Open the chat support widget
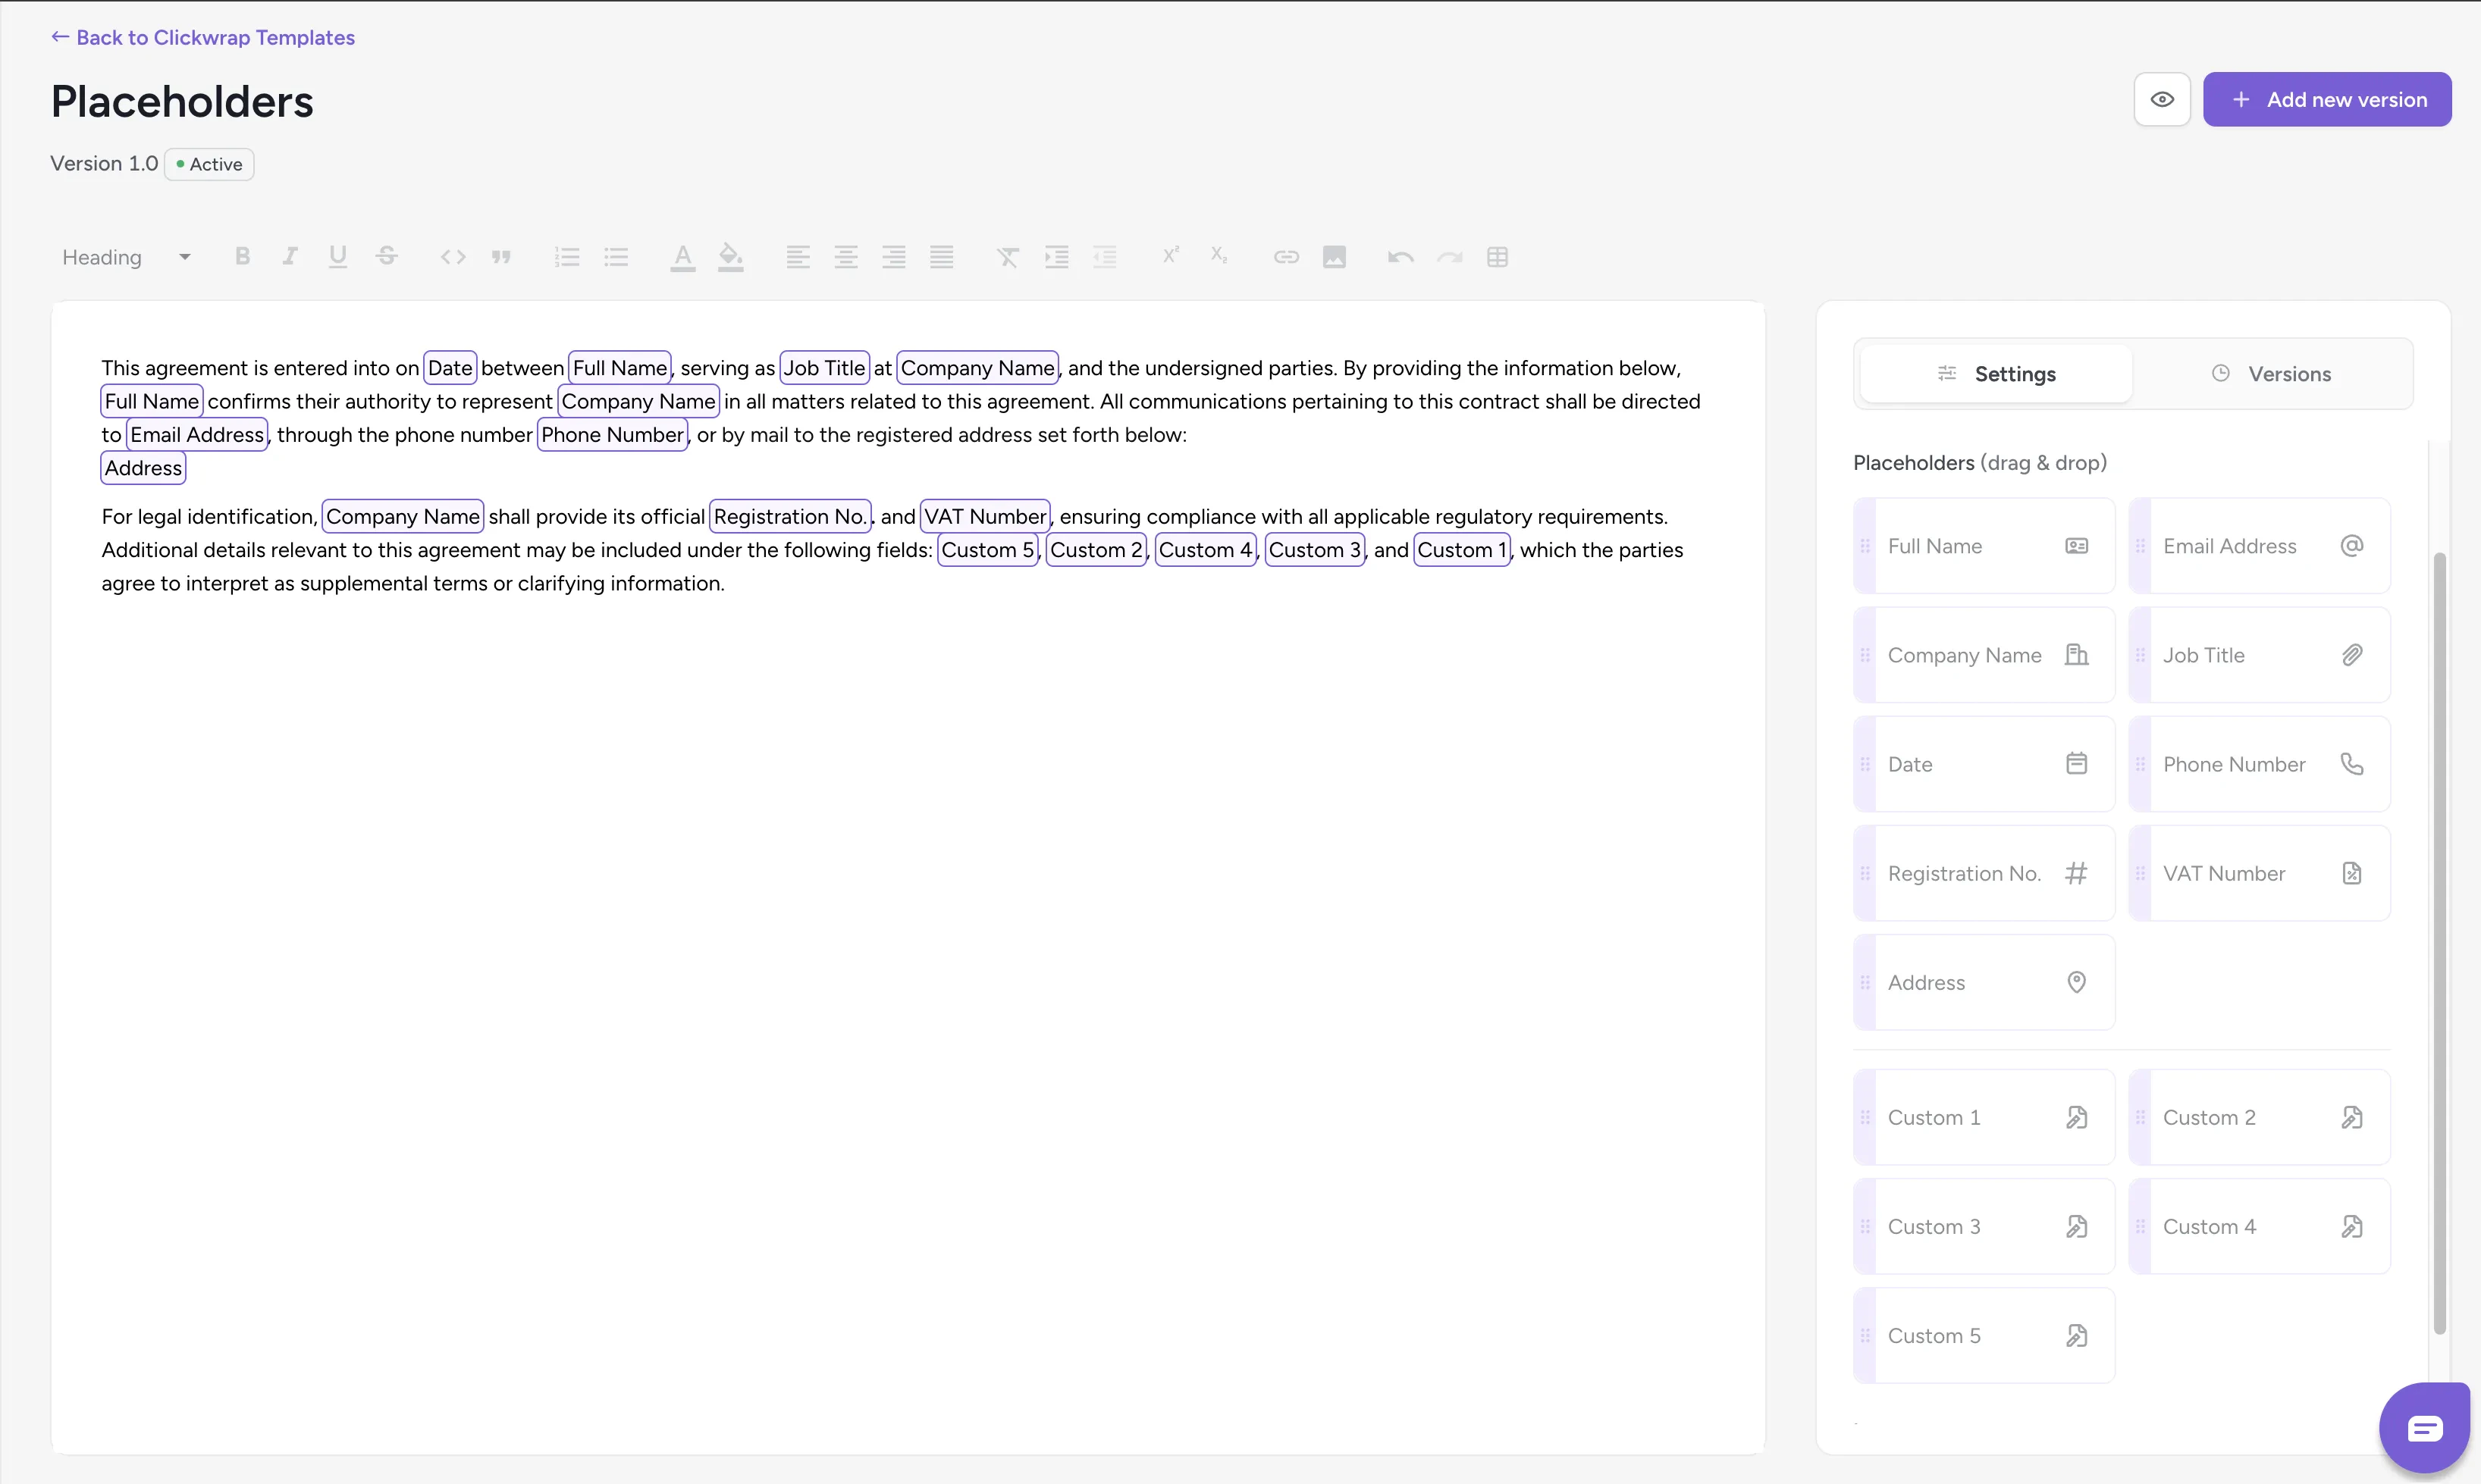The width and height of the screenshot is (2481, 1484). [2424, 1427]
